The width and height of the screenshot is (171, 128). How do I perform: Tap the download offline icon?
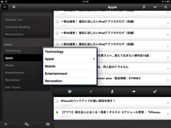[112, 91]
